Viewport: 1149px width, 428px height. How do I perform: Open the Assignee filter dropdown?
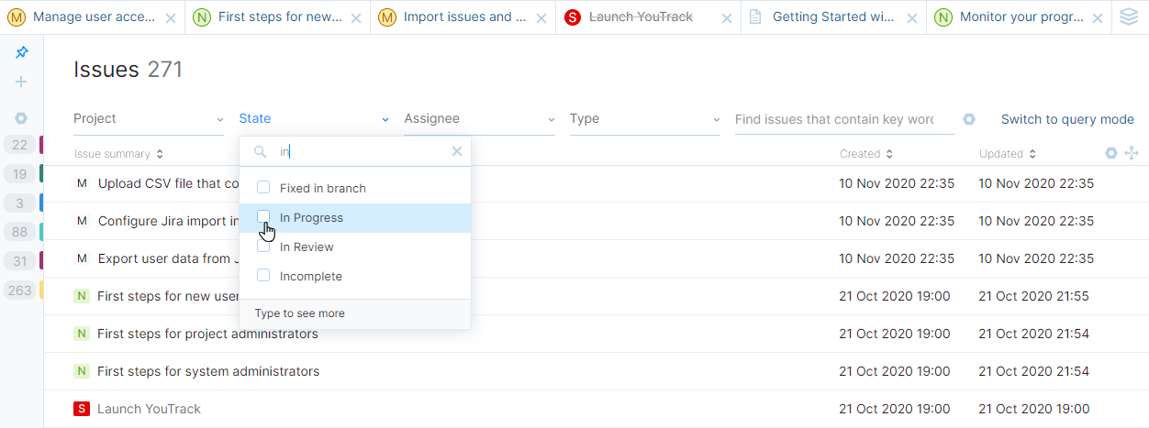[x=479, y=119]
